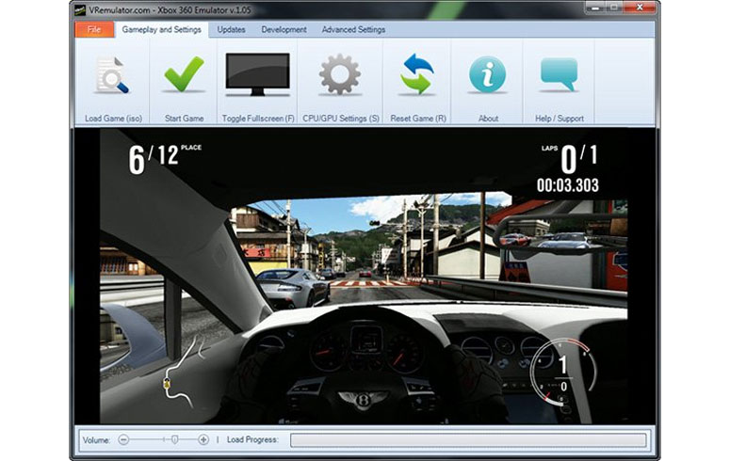The image size is (730, 461).
Task: Close the Xbox 360 Emulator window
Action: [x=640, y=7]
